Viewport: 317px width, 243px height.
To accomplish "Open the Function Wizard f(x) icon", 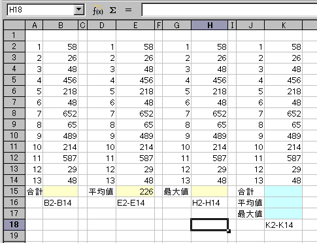I will point(97,10).
